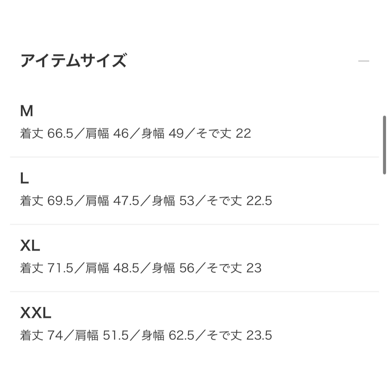Click M measurements 着丈 66.5 row
This screenshot has height=389, width=389.
pyautogui.click(x=135, y=134)
